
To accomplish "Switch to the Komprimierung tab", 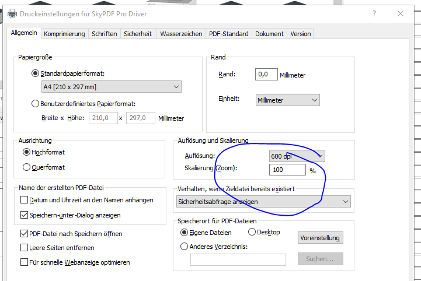I will (64, 34).
